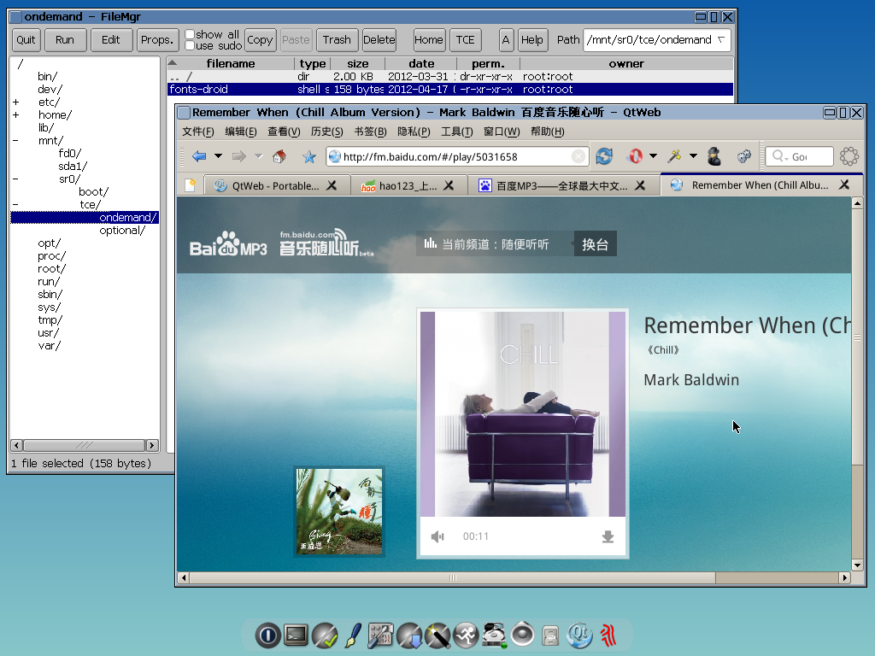The width and height of the screenshot is (875, 656).
Task: Open the Editor pen icon in dock
Action: (x=353, y=635)
